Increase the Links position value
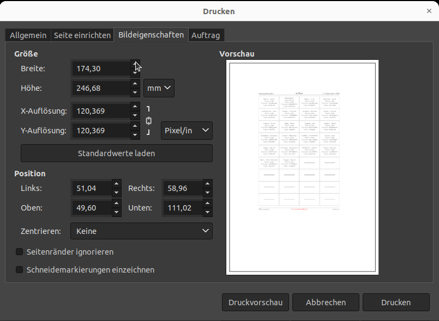Image resolution: width=439 pixels, height=321 pixels. (x=116, y=184)
